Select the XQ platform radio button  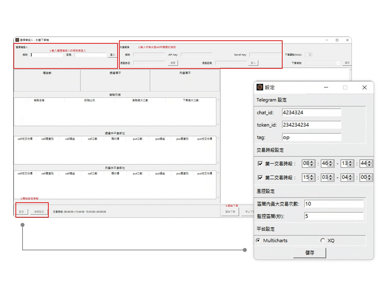323,240
